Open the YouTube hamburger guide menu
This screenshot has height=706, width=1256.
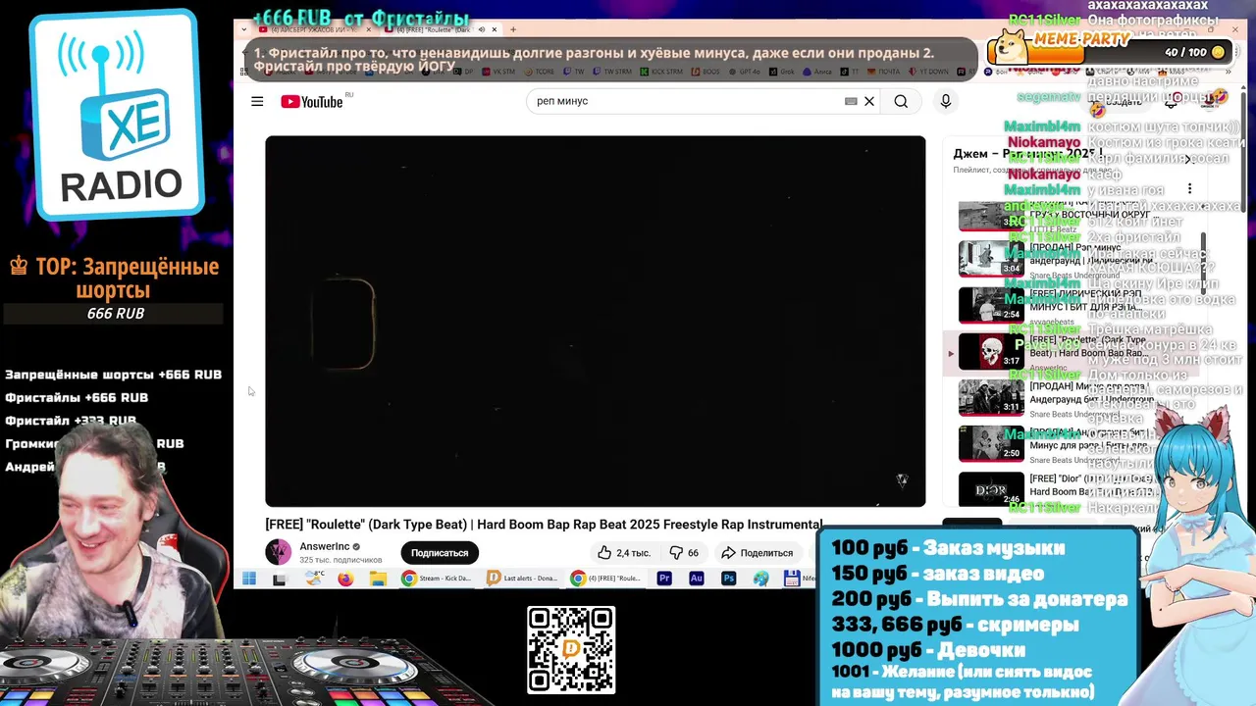pos(257,101)
